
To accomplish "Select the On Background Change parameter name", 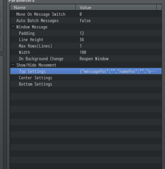I will coord(41,59).
